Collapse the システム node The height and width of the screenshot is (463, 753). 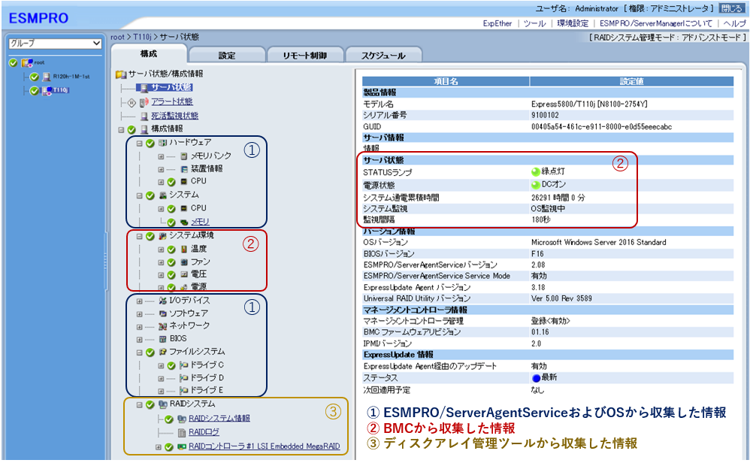click(139, 195)
